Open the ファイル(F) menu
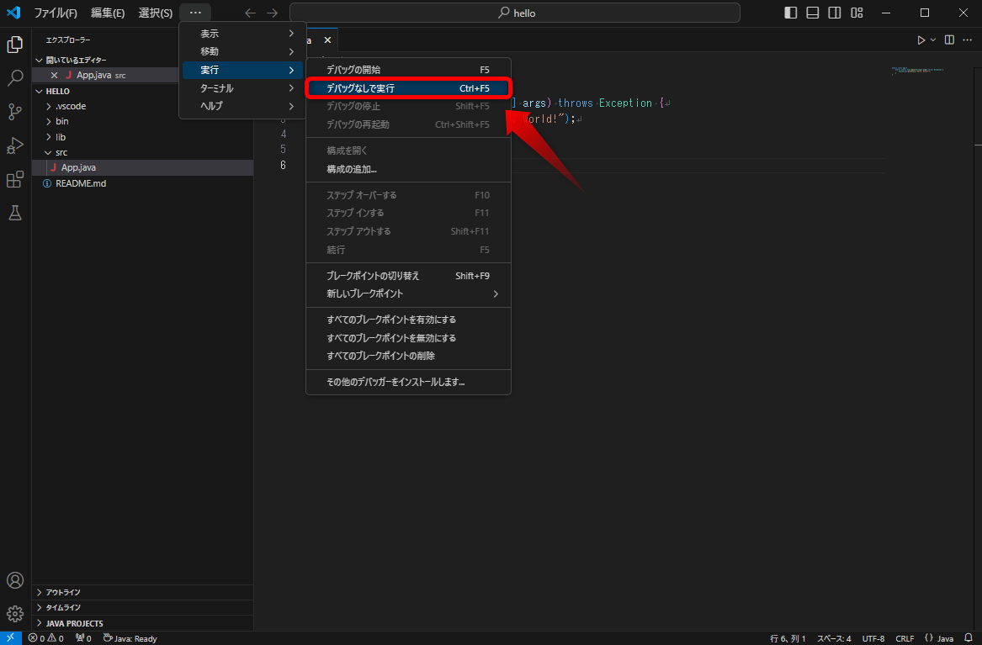Viewport: 982px width, 645px height. coord(56,13)
